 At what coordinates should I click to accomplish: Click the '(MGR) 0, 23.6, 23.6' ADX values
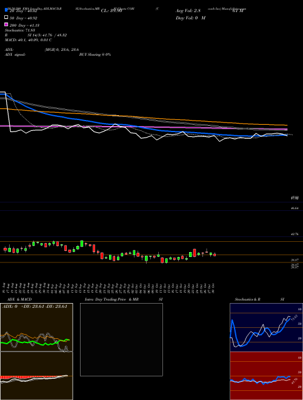click(x=61, y=50)
